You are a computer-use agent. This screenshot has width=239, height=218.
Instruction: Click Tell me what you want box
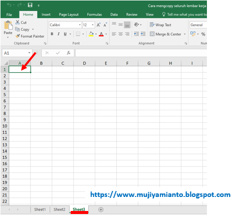[x=184, y=15]
